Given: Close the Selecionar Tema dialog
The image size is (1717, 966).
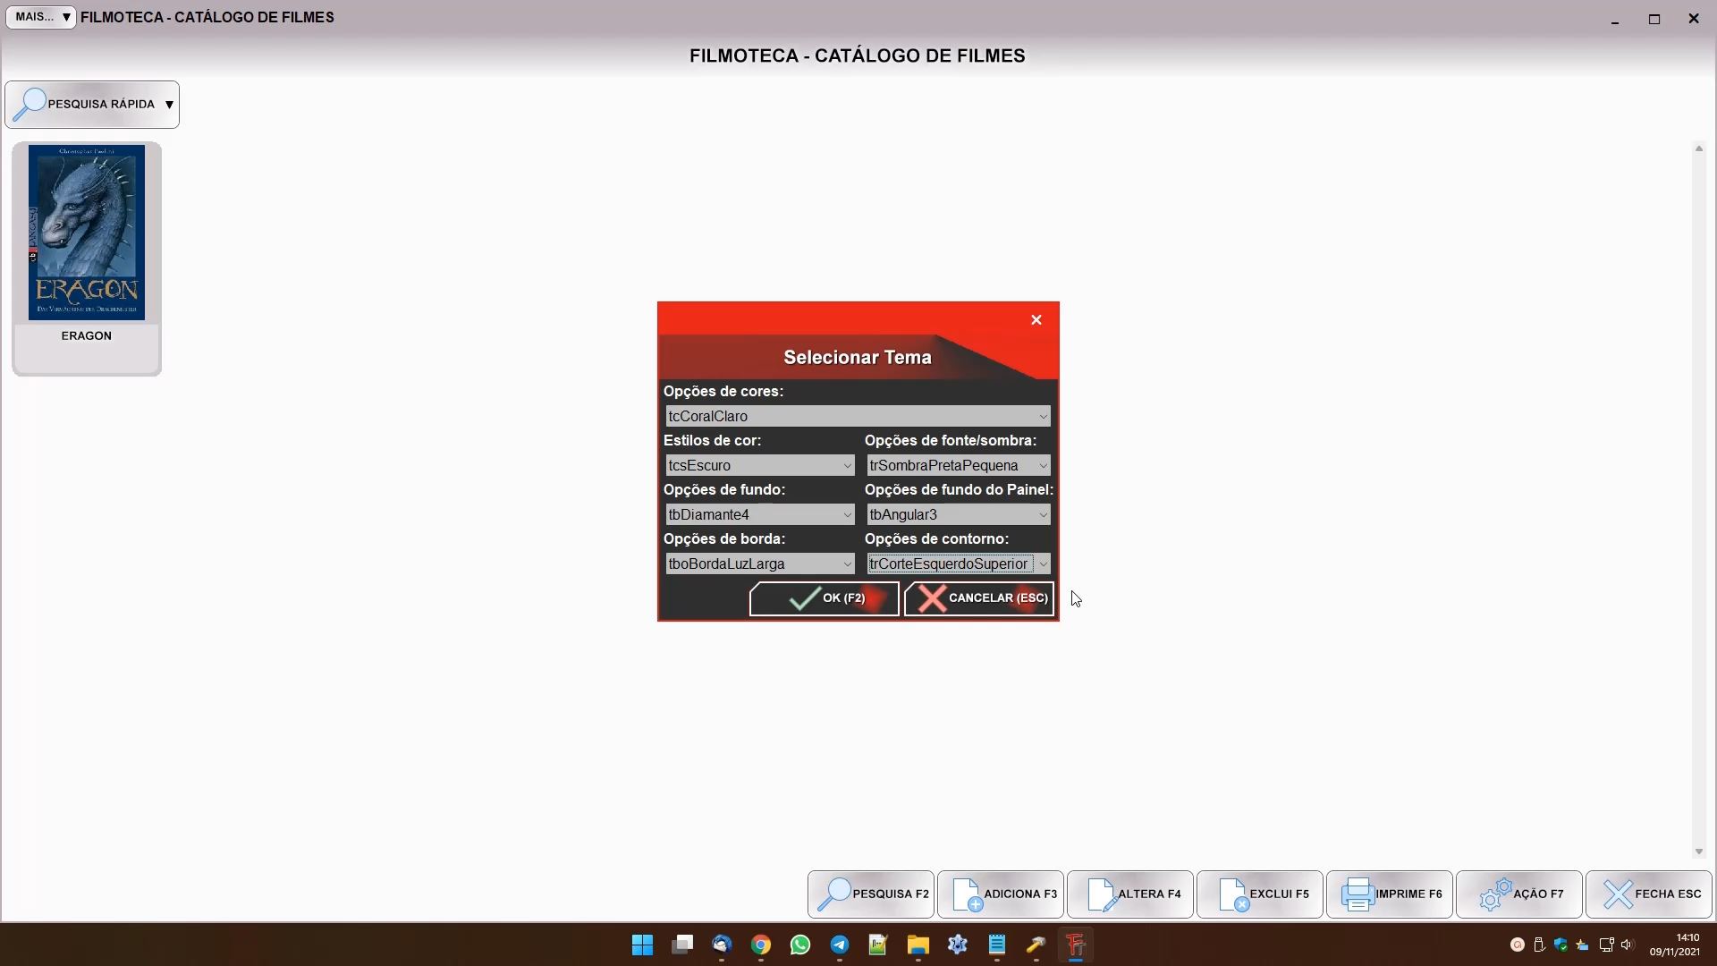Looking at the screenshot, I should [1036, 319].
